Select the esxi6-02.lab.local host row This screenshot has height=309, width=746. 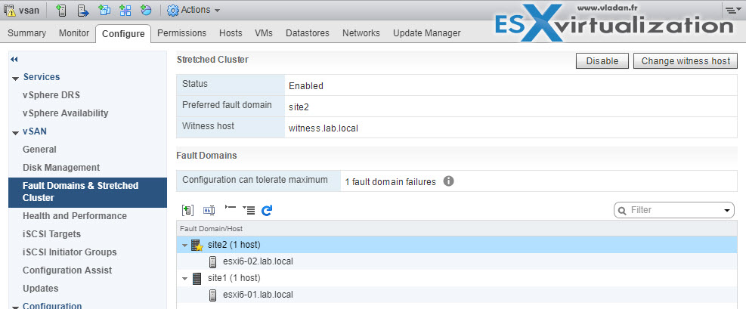(457, 261)
